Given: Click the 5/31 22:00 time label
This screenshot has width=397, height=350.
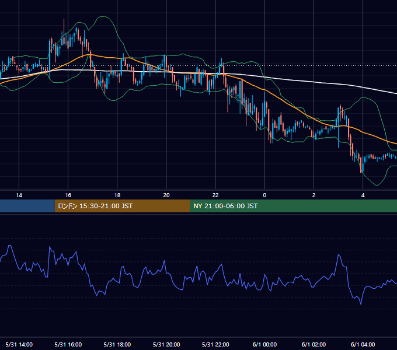Looking at the screenshot, I should pyautogui.click(x=215, y=344).
